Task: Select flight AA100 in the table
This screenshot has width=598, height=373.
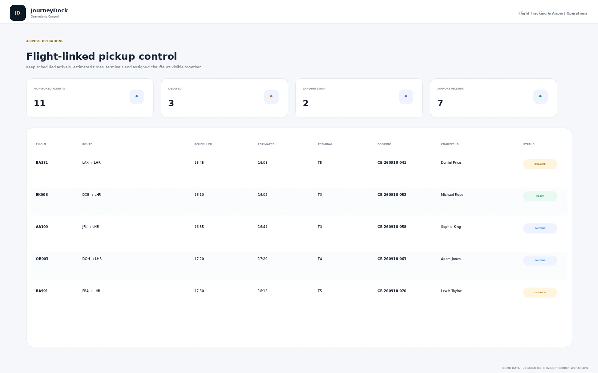Action: tap(42, 227)
